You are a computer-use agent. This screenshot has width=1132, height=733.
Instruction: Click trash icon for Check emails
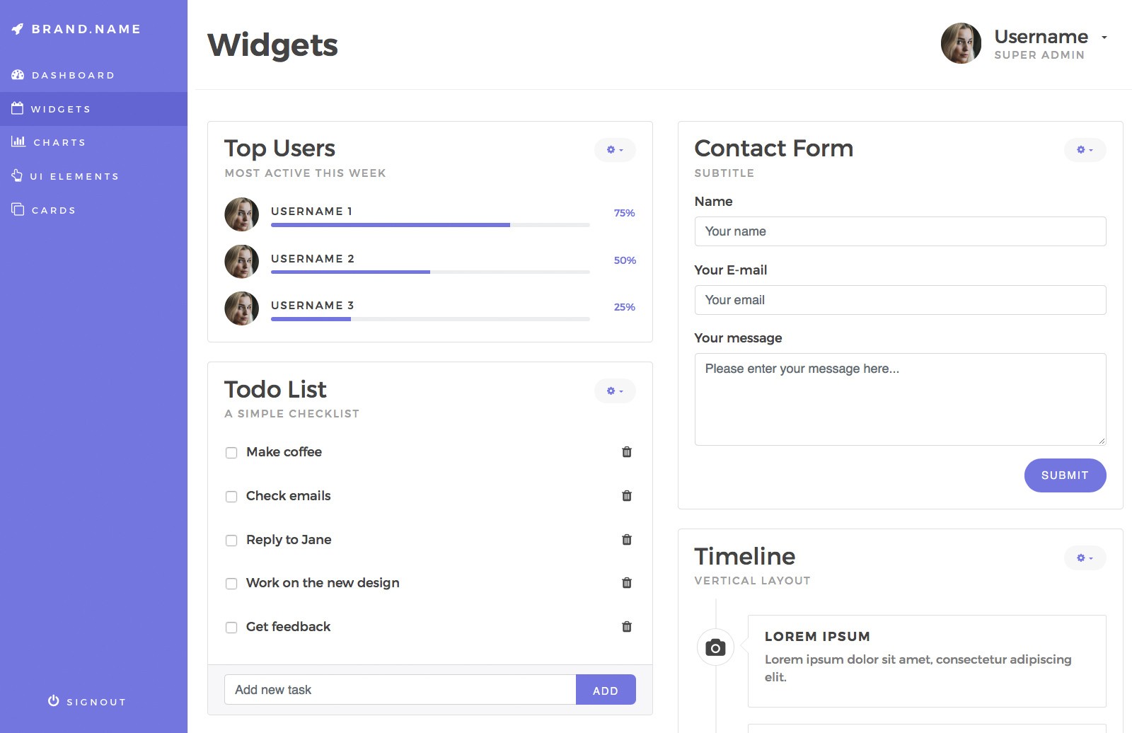pyautogui.click(x=626, y=496)
